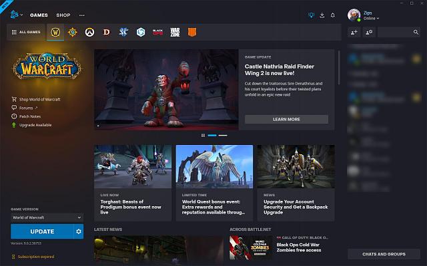Open the latest news article image
Screen dimensions: 427x266
159,249
